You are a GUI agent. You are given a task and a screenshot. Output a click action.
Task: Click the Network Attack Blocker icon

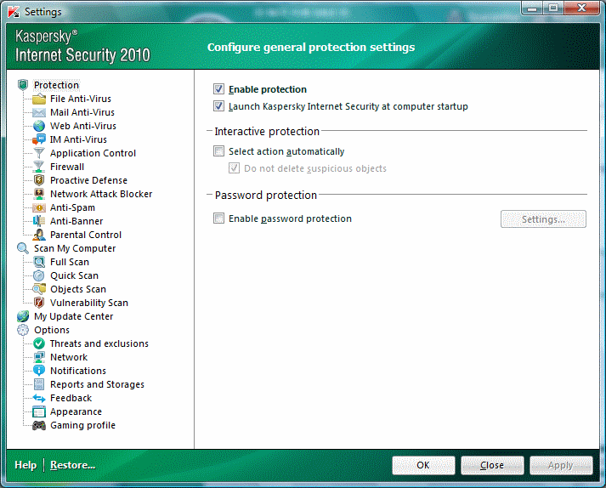[38, 194]
